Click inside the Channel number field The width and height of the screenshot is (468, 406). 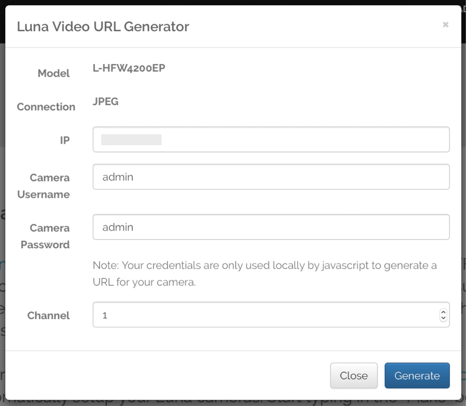(x=261, y=315)
